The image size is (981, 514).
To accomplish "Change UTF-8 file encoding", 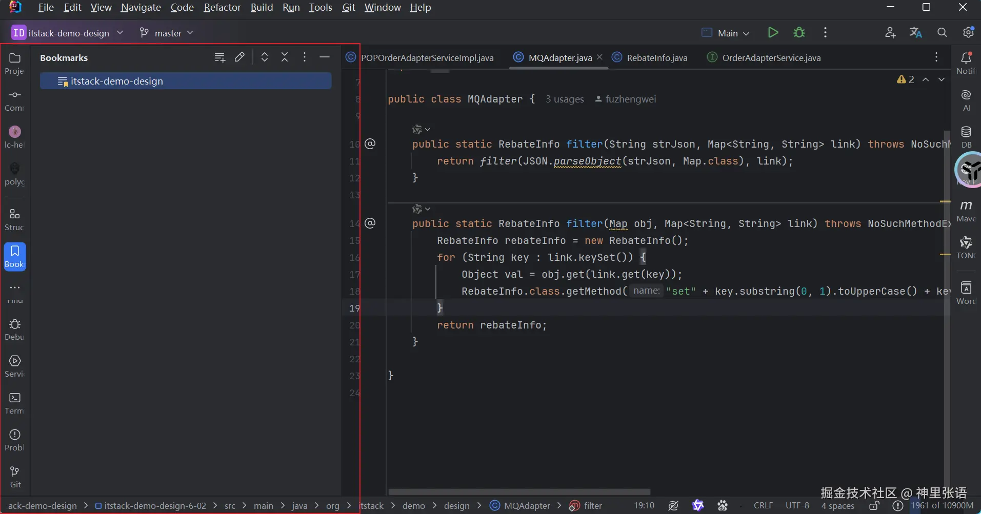I will pos(797,506).
